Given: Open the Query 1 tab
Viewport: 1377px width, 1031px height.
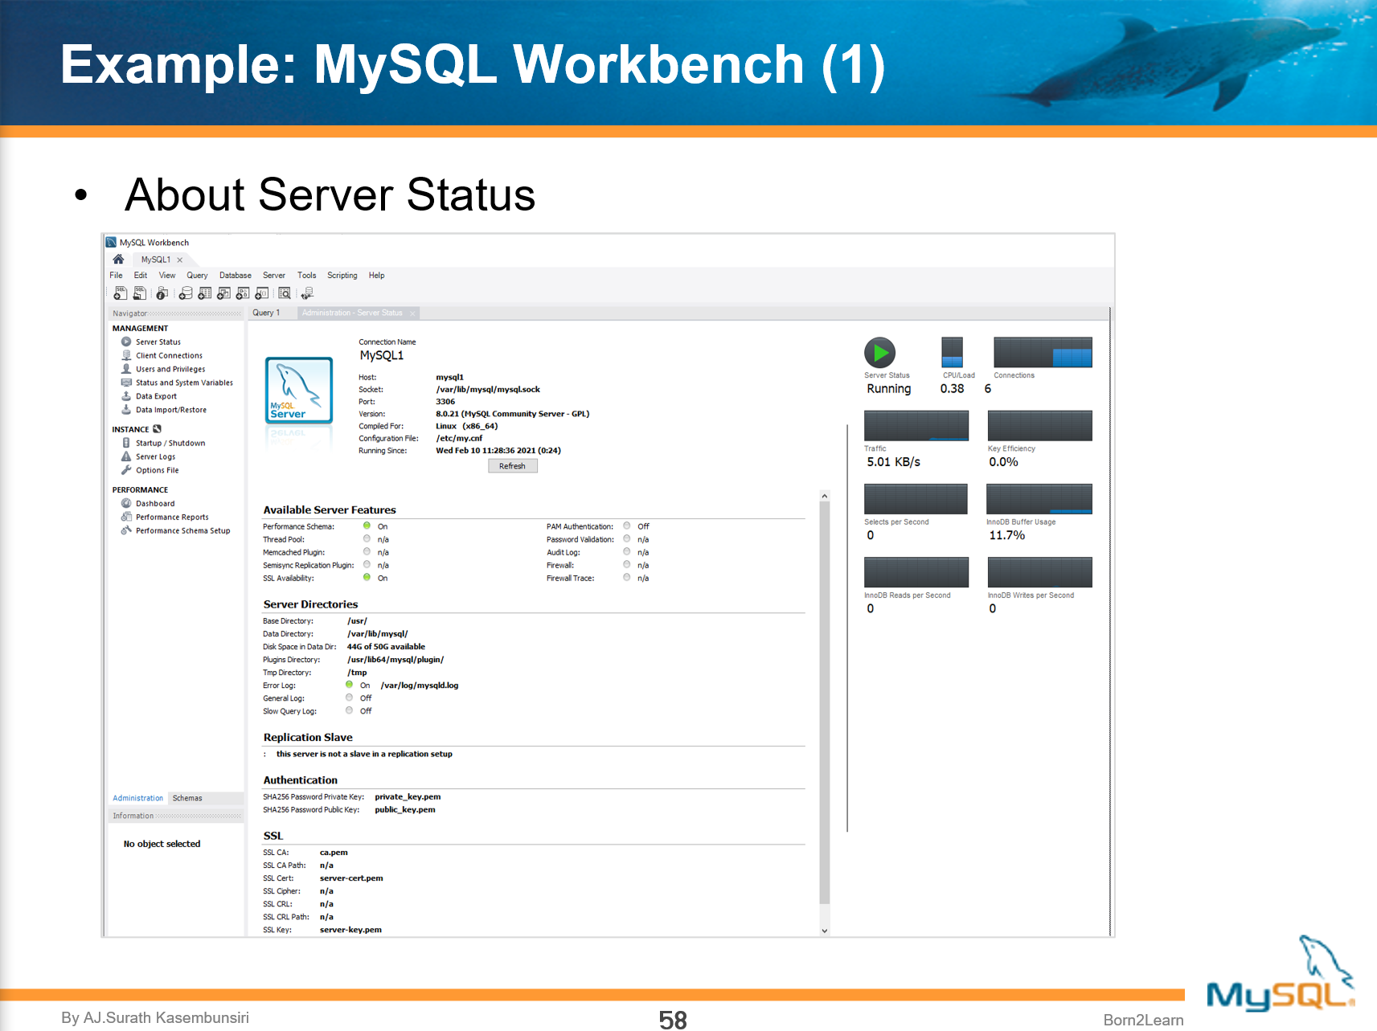Looking at the screenshot, I should 267,313.
